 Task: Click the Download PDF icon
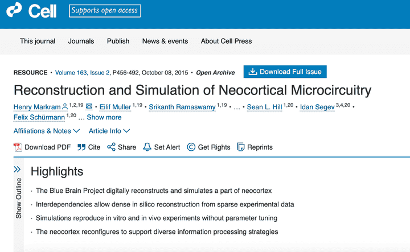(x=18, y=147)
